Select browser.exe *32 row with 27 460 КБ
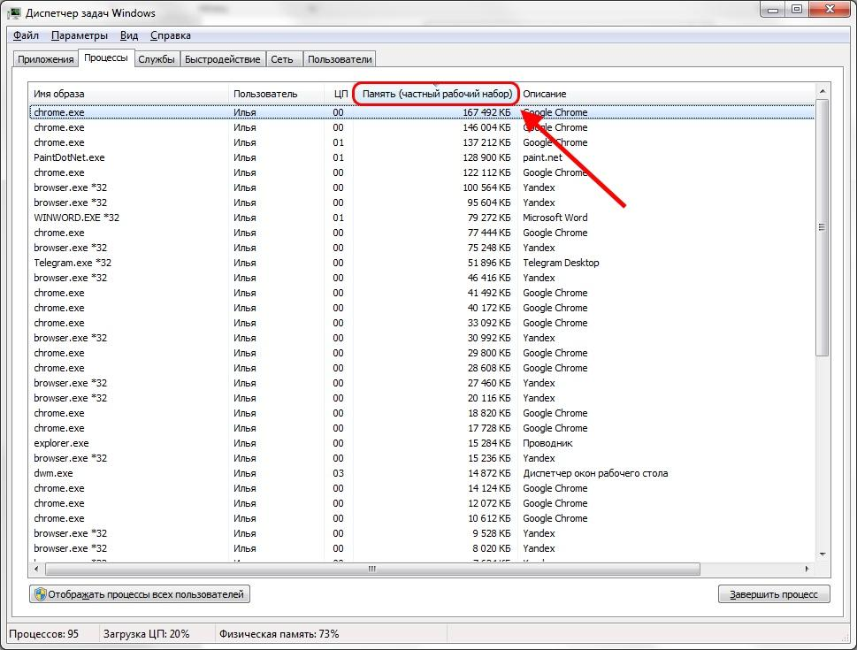The image size is (857, 650). [421, 383]
